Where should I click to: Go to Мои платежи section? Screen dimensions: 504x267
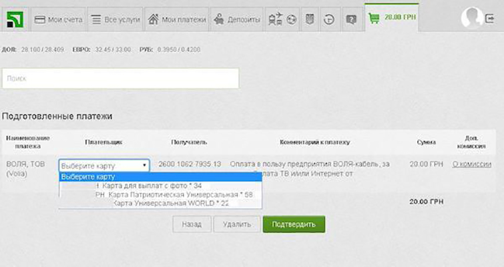click(x=177, y=20)
